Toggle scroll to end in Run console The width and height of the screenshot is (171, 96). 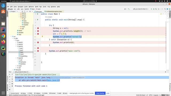[12, 81]
